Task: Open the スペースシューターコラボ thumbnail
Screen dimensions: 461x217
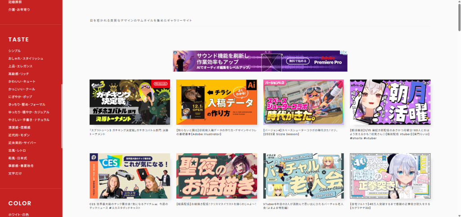Action: click(x=303, y=102)
